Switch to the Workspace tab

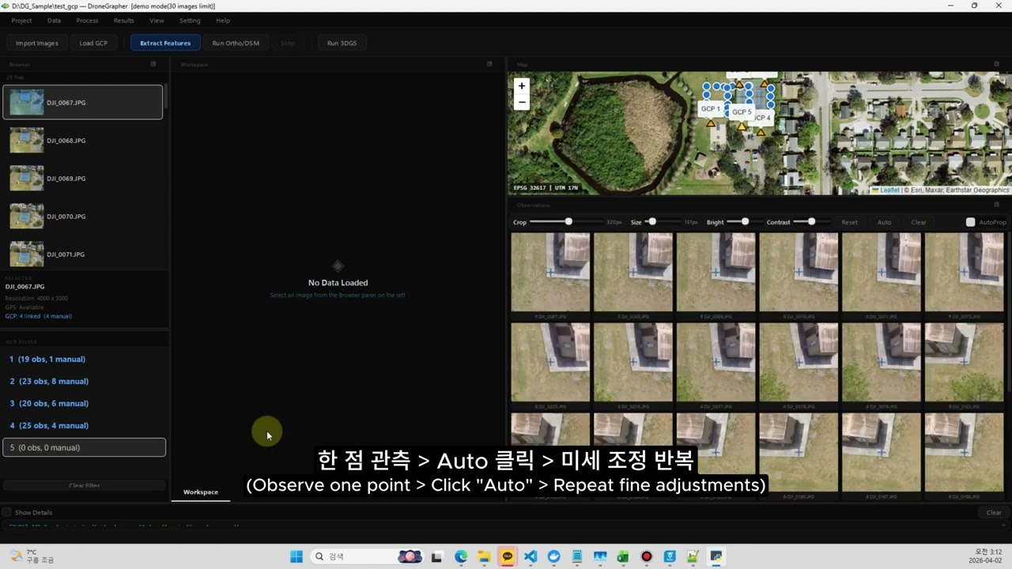point(201,492)
